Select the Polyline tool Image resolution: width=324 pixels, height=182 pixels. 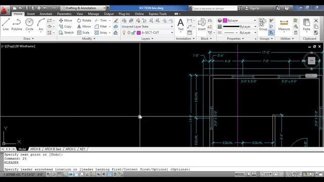click(17, 24)
